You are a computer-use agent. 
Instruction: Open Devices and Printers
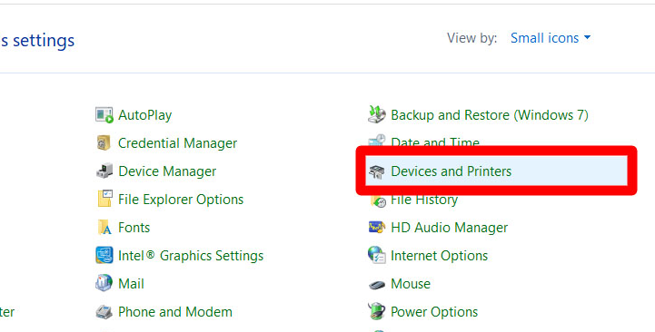(x=452, y=171)
